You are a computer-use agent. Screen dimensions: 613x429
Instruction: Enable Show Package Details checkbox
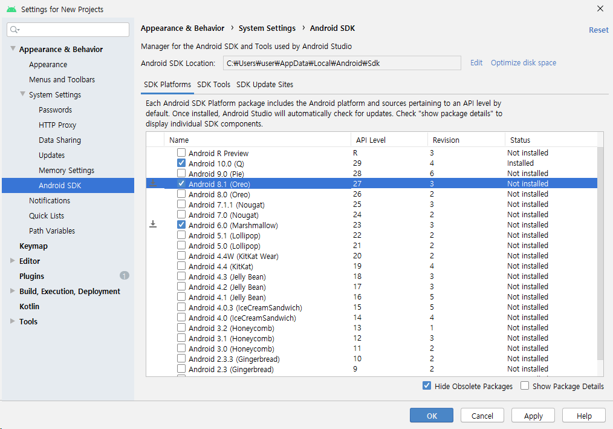[525, 386]
